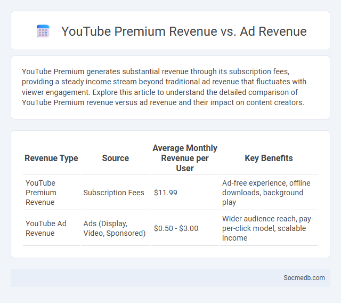Click the "Source" column header
This screenshot has width=341, height=303.
(x=116, y=158)
